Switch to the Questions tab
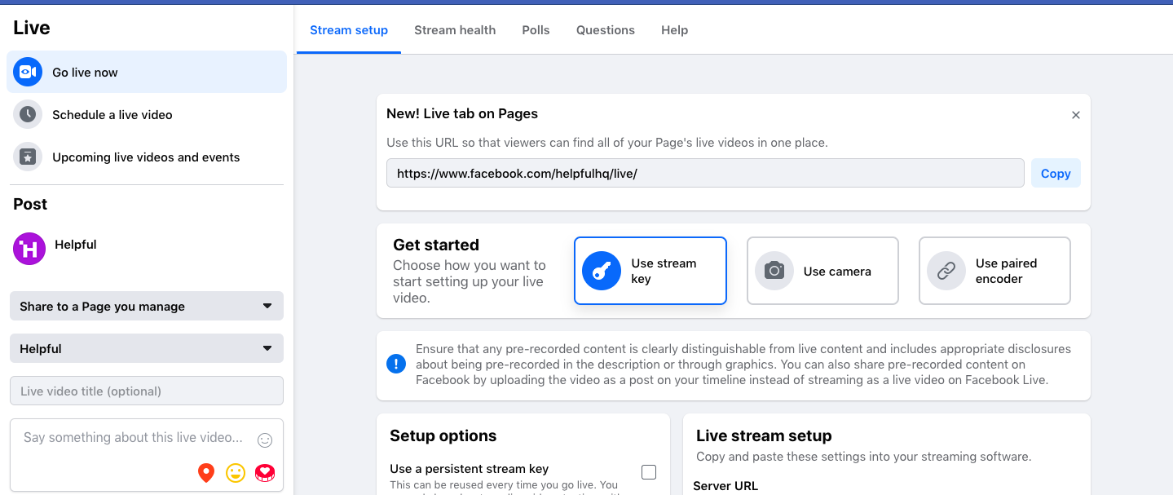Viewport: 1173px width, 495px height. 605,29
